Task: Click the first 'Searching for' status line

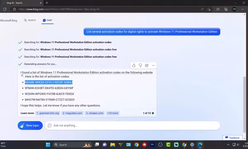Action: click(x=68, y=42)
